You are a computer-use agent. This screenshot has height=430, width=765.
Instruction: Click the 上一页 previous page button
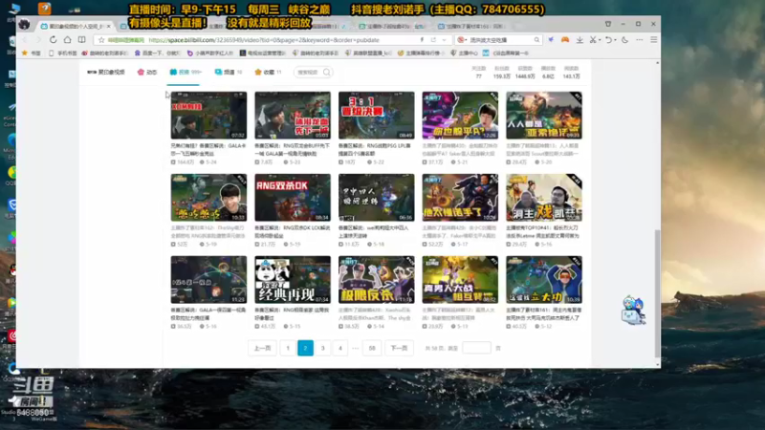point(262,348)
